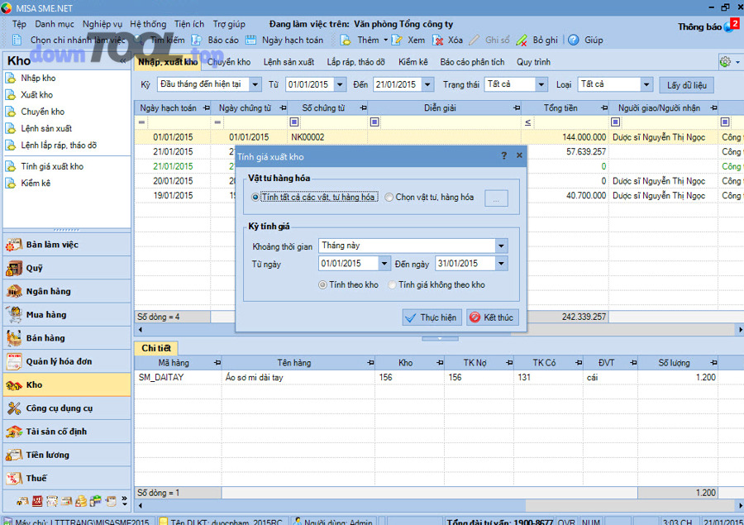The height and width of the screenshot is (525, 744).
Task: Click the Thực hiện button
Action: [x=432, y=317]
